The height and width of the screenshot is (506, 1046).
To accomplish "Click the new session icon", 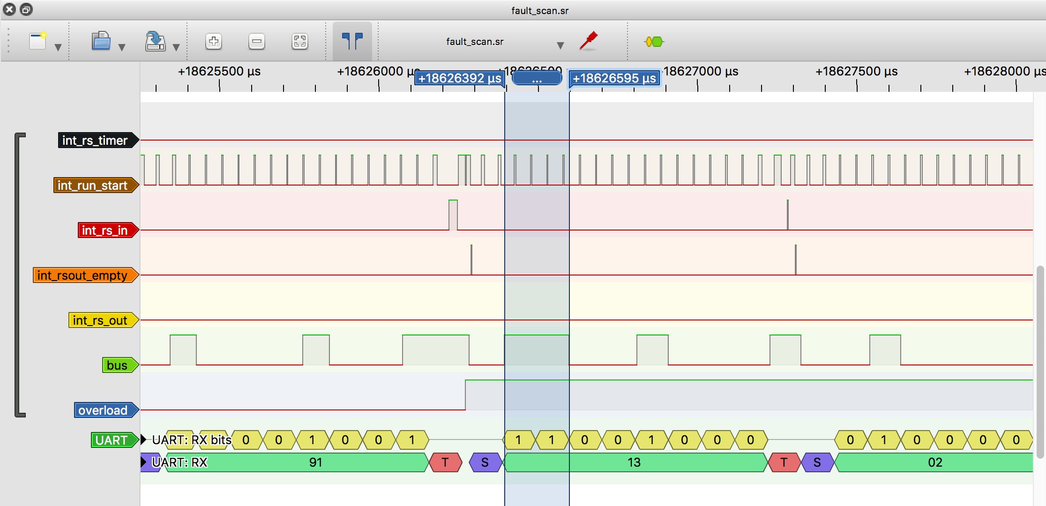I will click(37, 41).
